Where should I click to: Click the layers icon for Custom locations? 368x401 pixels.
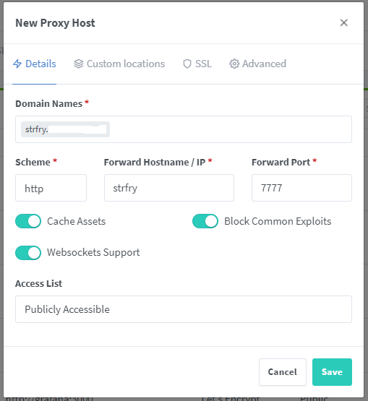coord(79,64)
